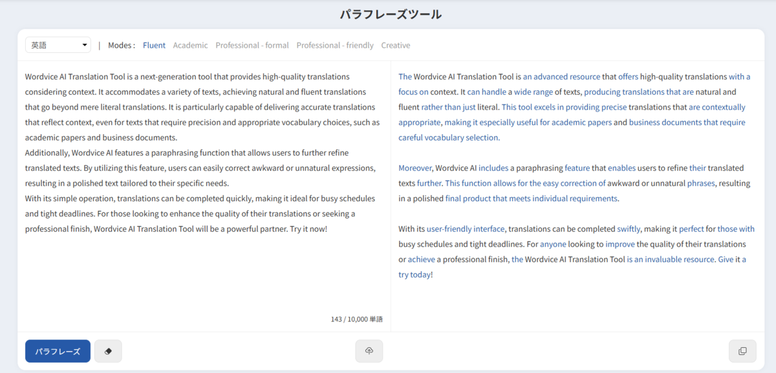Click the highlighted phrase "an advanced resource"
This screenshot has width=776, height=373.
[x=561, y=76]
